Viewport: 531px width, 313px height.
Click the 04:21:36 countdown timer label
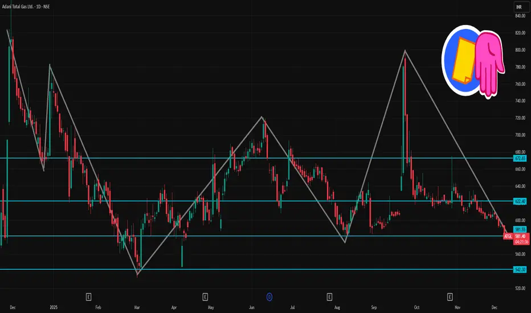click(521, 242)
